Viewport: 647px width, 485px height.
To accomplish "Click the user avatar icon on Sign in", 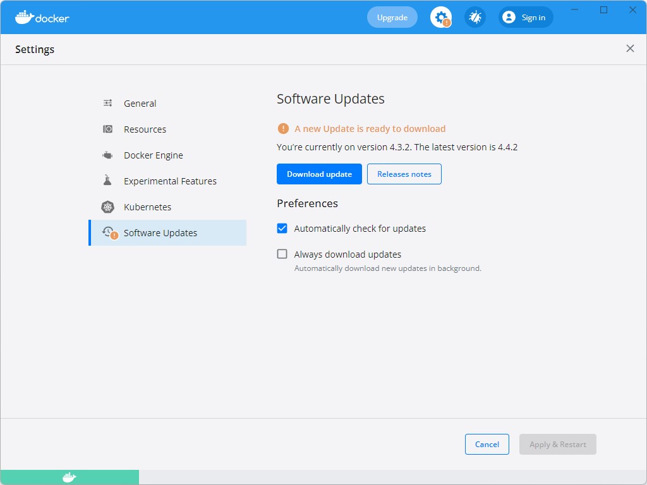I will 509,17.
